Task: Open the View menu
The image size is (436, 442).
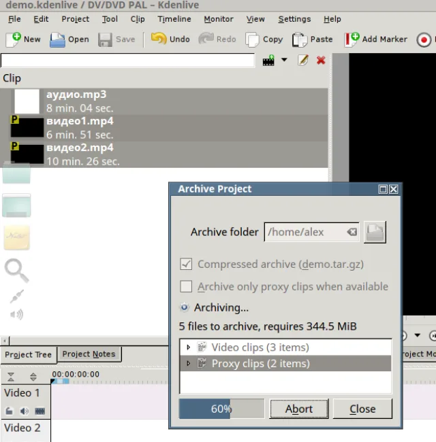Action: click(x=255, y=19)
